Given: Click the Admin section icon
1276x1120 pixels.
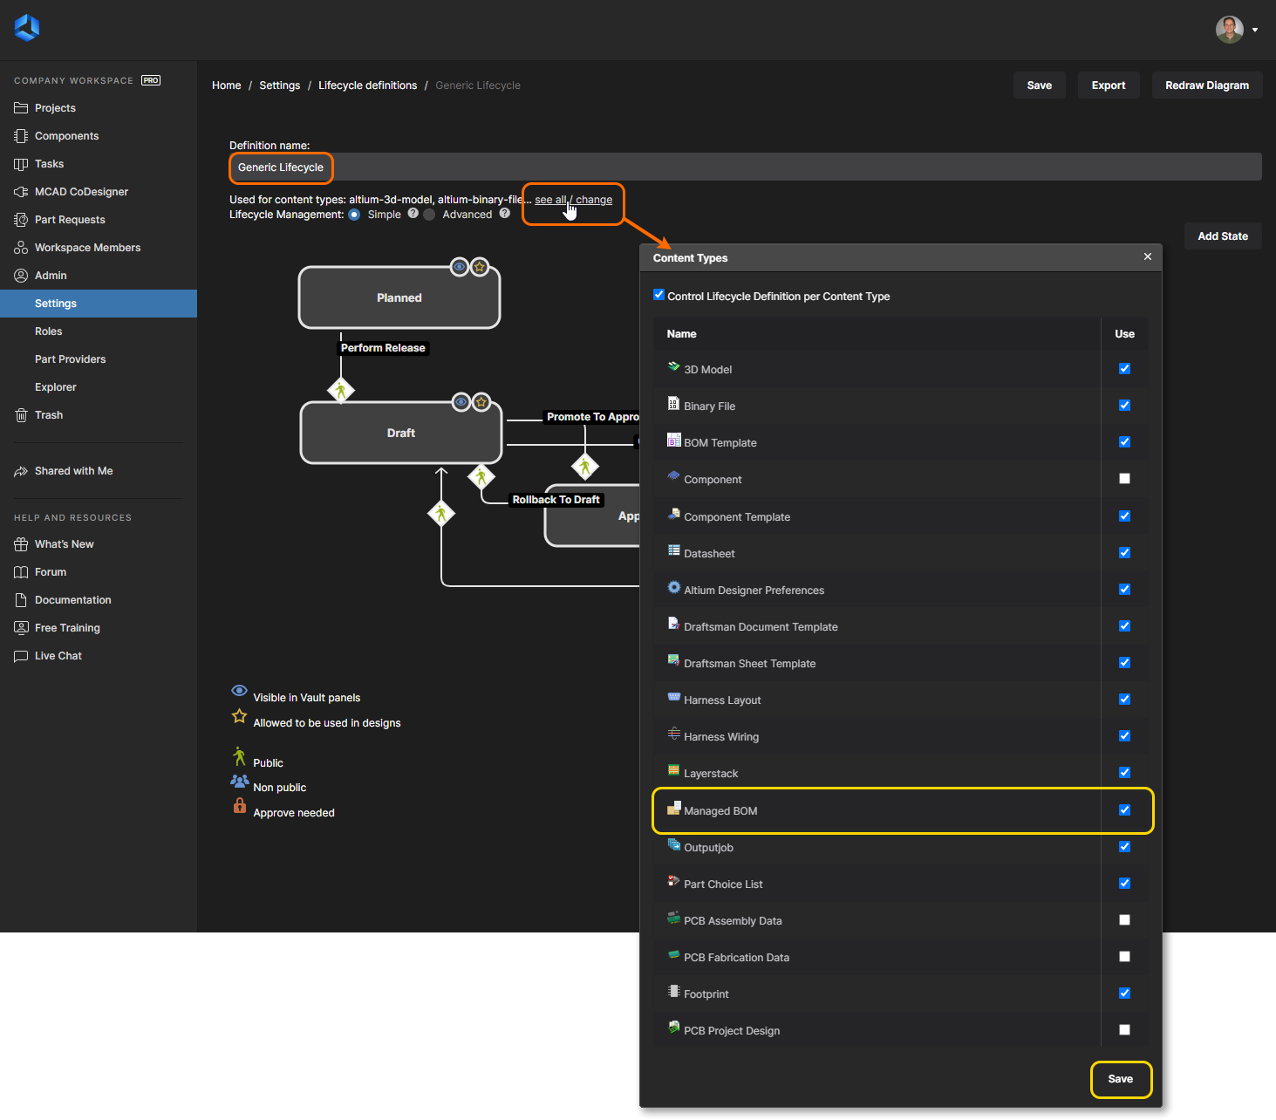Looking at the screenshot, I should [21, 276].
